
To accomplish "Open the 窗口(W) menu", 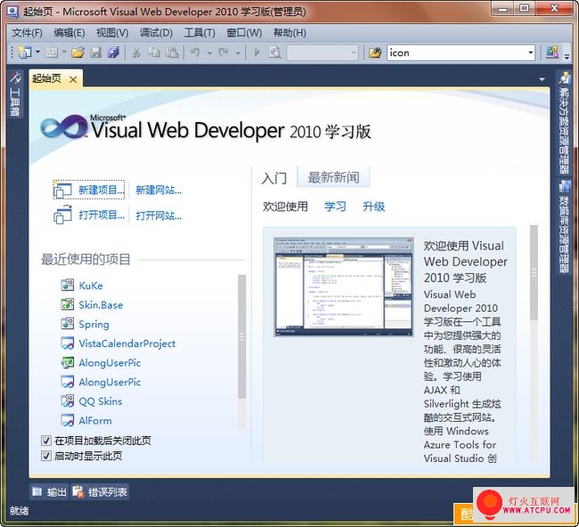I will [244, 33].
